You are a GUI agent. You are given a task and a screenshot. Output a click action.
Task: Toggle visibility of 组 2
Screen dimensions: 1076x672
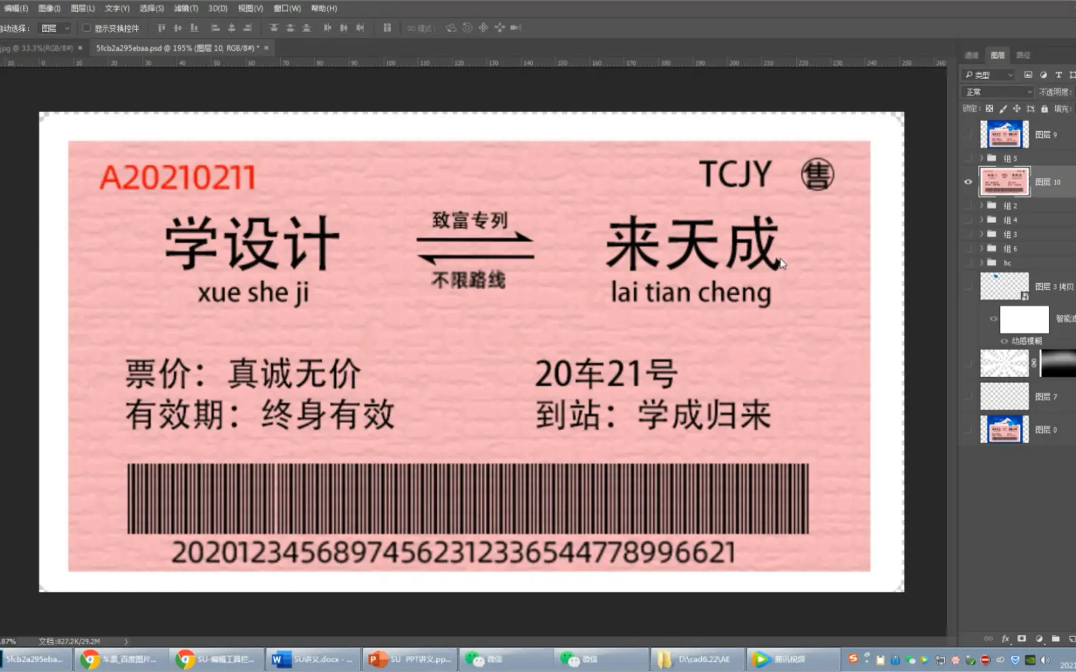[x=968, y=206]
